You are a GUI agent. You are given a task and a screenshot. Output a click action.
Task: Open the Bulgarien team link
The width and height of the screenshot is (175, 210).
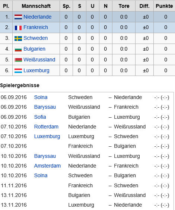pos(34,49)
